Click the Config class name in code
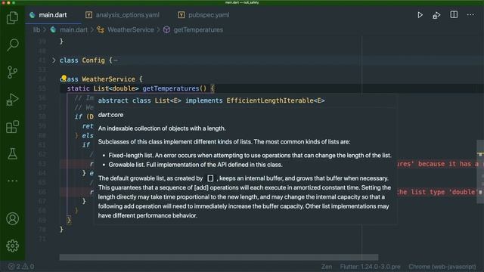This screenshot has height=272, width=484. pos(93,60)
